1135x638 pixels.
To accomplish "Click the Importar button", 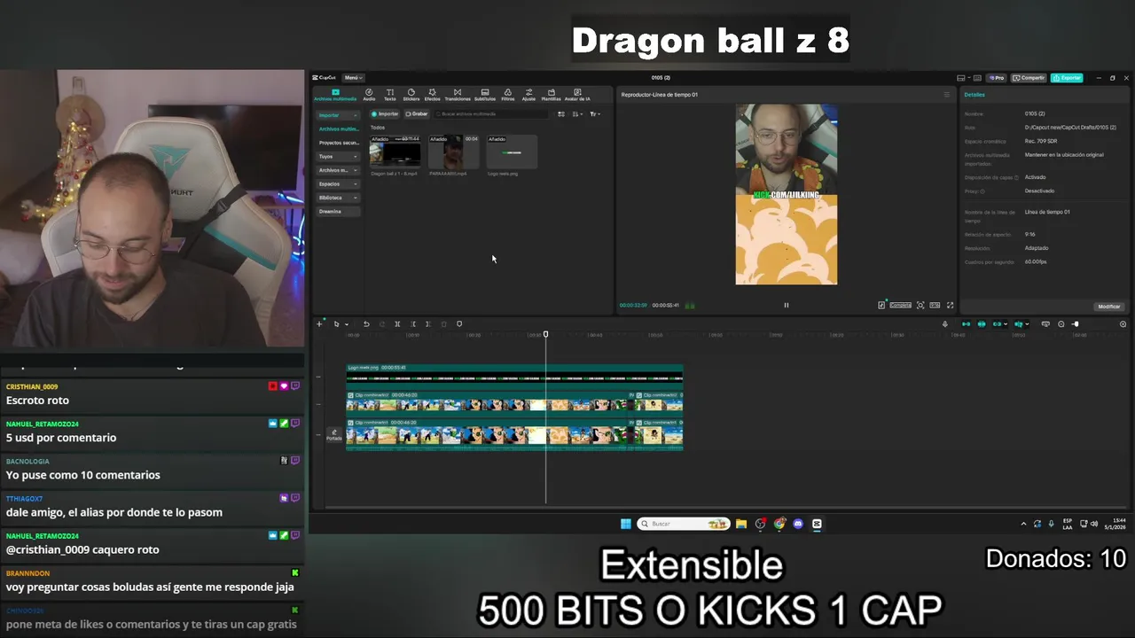I will [x=386, y=114].
